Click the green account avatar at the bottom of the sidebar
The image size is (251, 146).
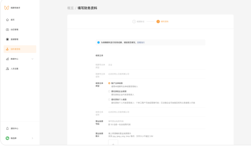(x=8, y=138)
